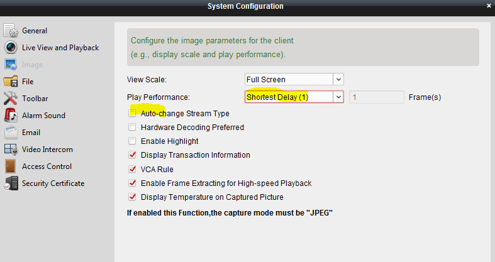The height and width of the screenshot is (262, 495).
Task: Uncheck Display Transaction Information
Action: click(132, 155)
